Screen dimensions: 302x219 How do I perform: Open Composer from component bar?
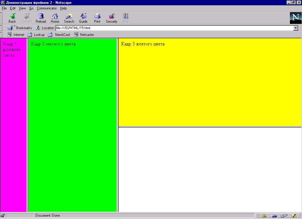coord(294,216)
